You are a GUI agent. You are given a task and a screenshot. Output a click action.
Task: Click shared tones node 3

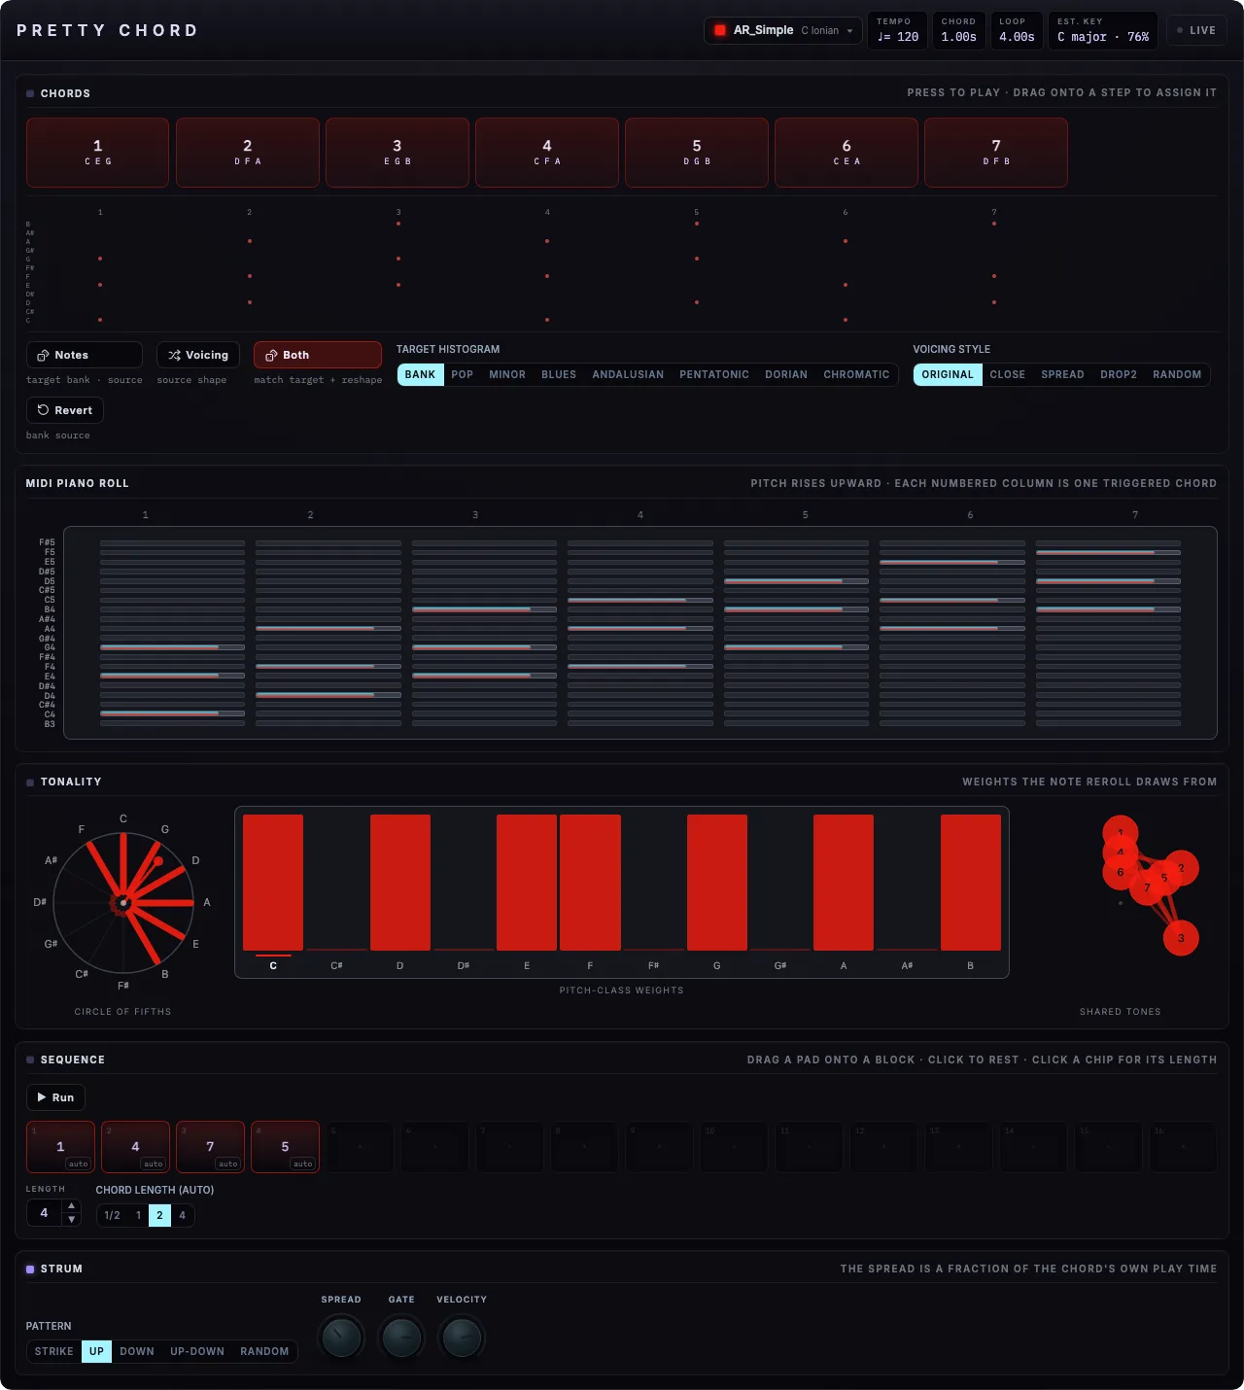pyautogui.click(x=1181, y=938)
